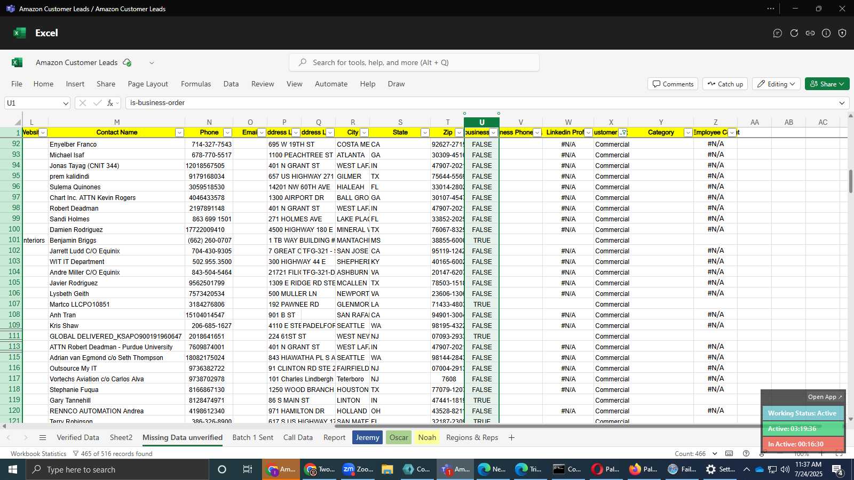Open the File menu
Viewport: 854px width, 480px height.
click(x=17, y=84)
